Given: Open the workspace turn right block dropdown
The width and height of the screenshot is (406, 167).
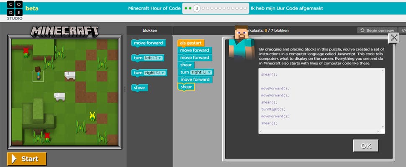Looking at the screenshot, I should (x=201, y=72).
